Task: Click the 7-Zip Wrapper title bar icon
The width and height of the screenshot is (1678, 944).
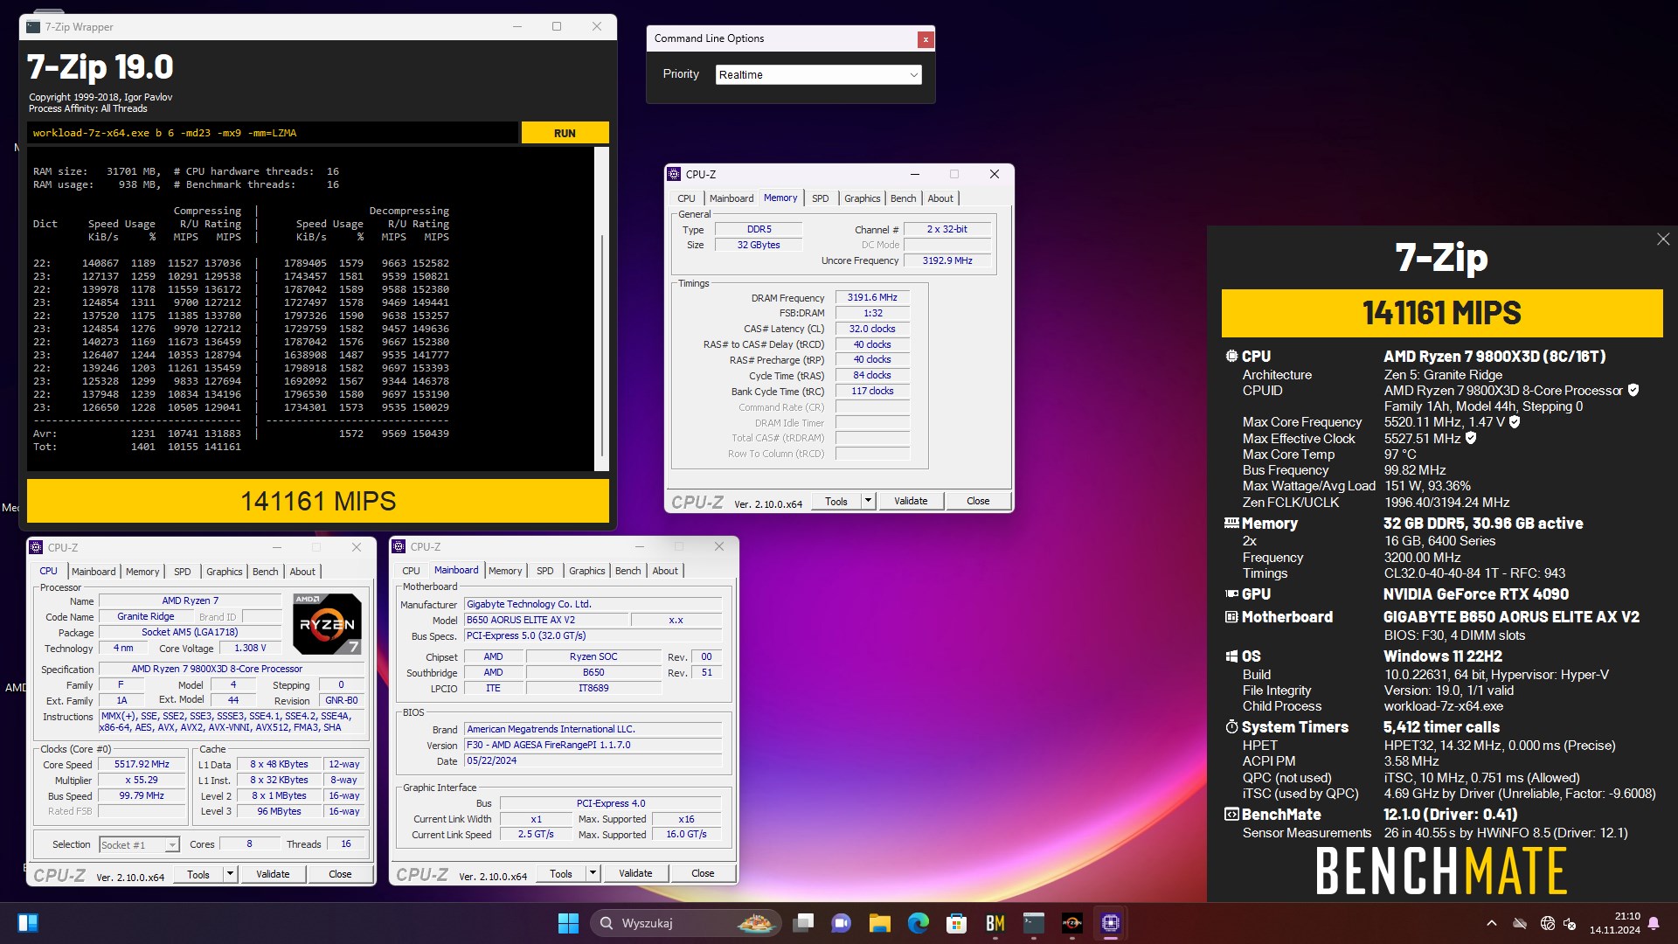Action: pyautogui.click(x=33, y=27)
